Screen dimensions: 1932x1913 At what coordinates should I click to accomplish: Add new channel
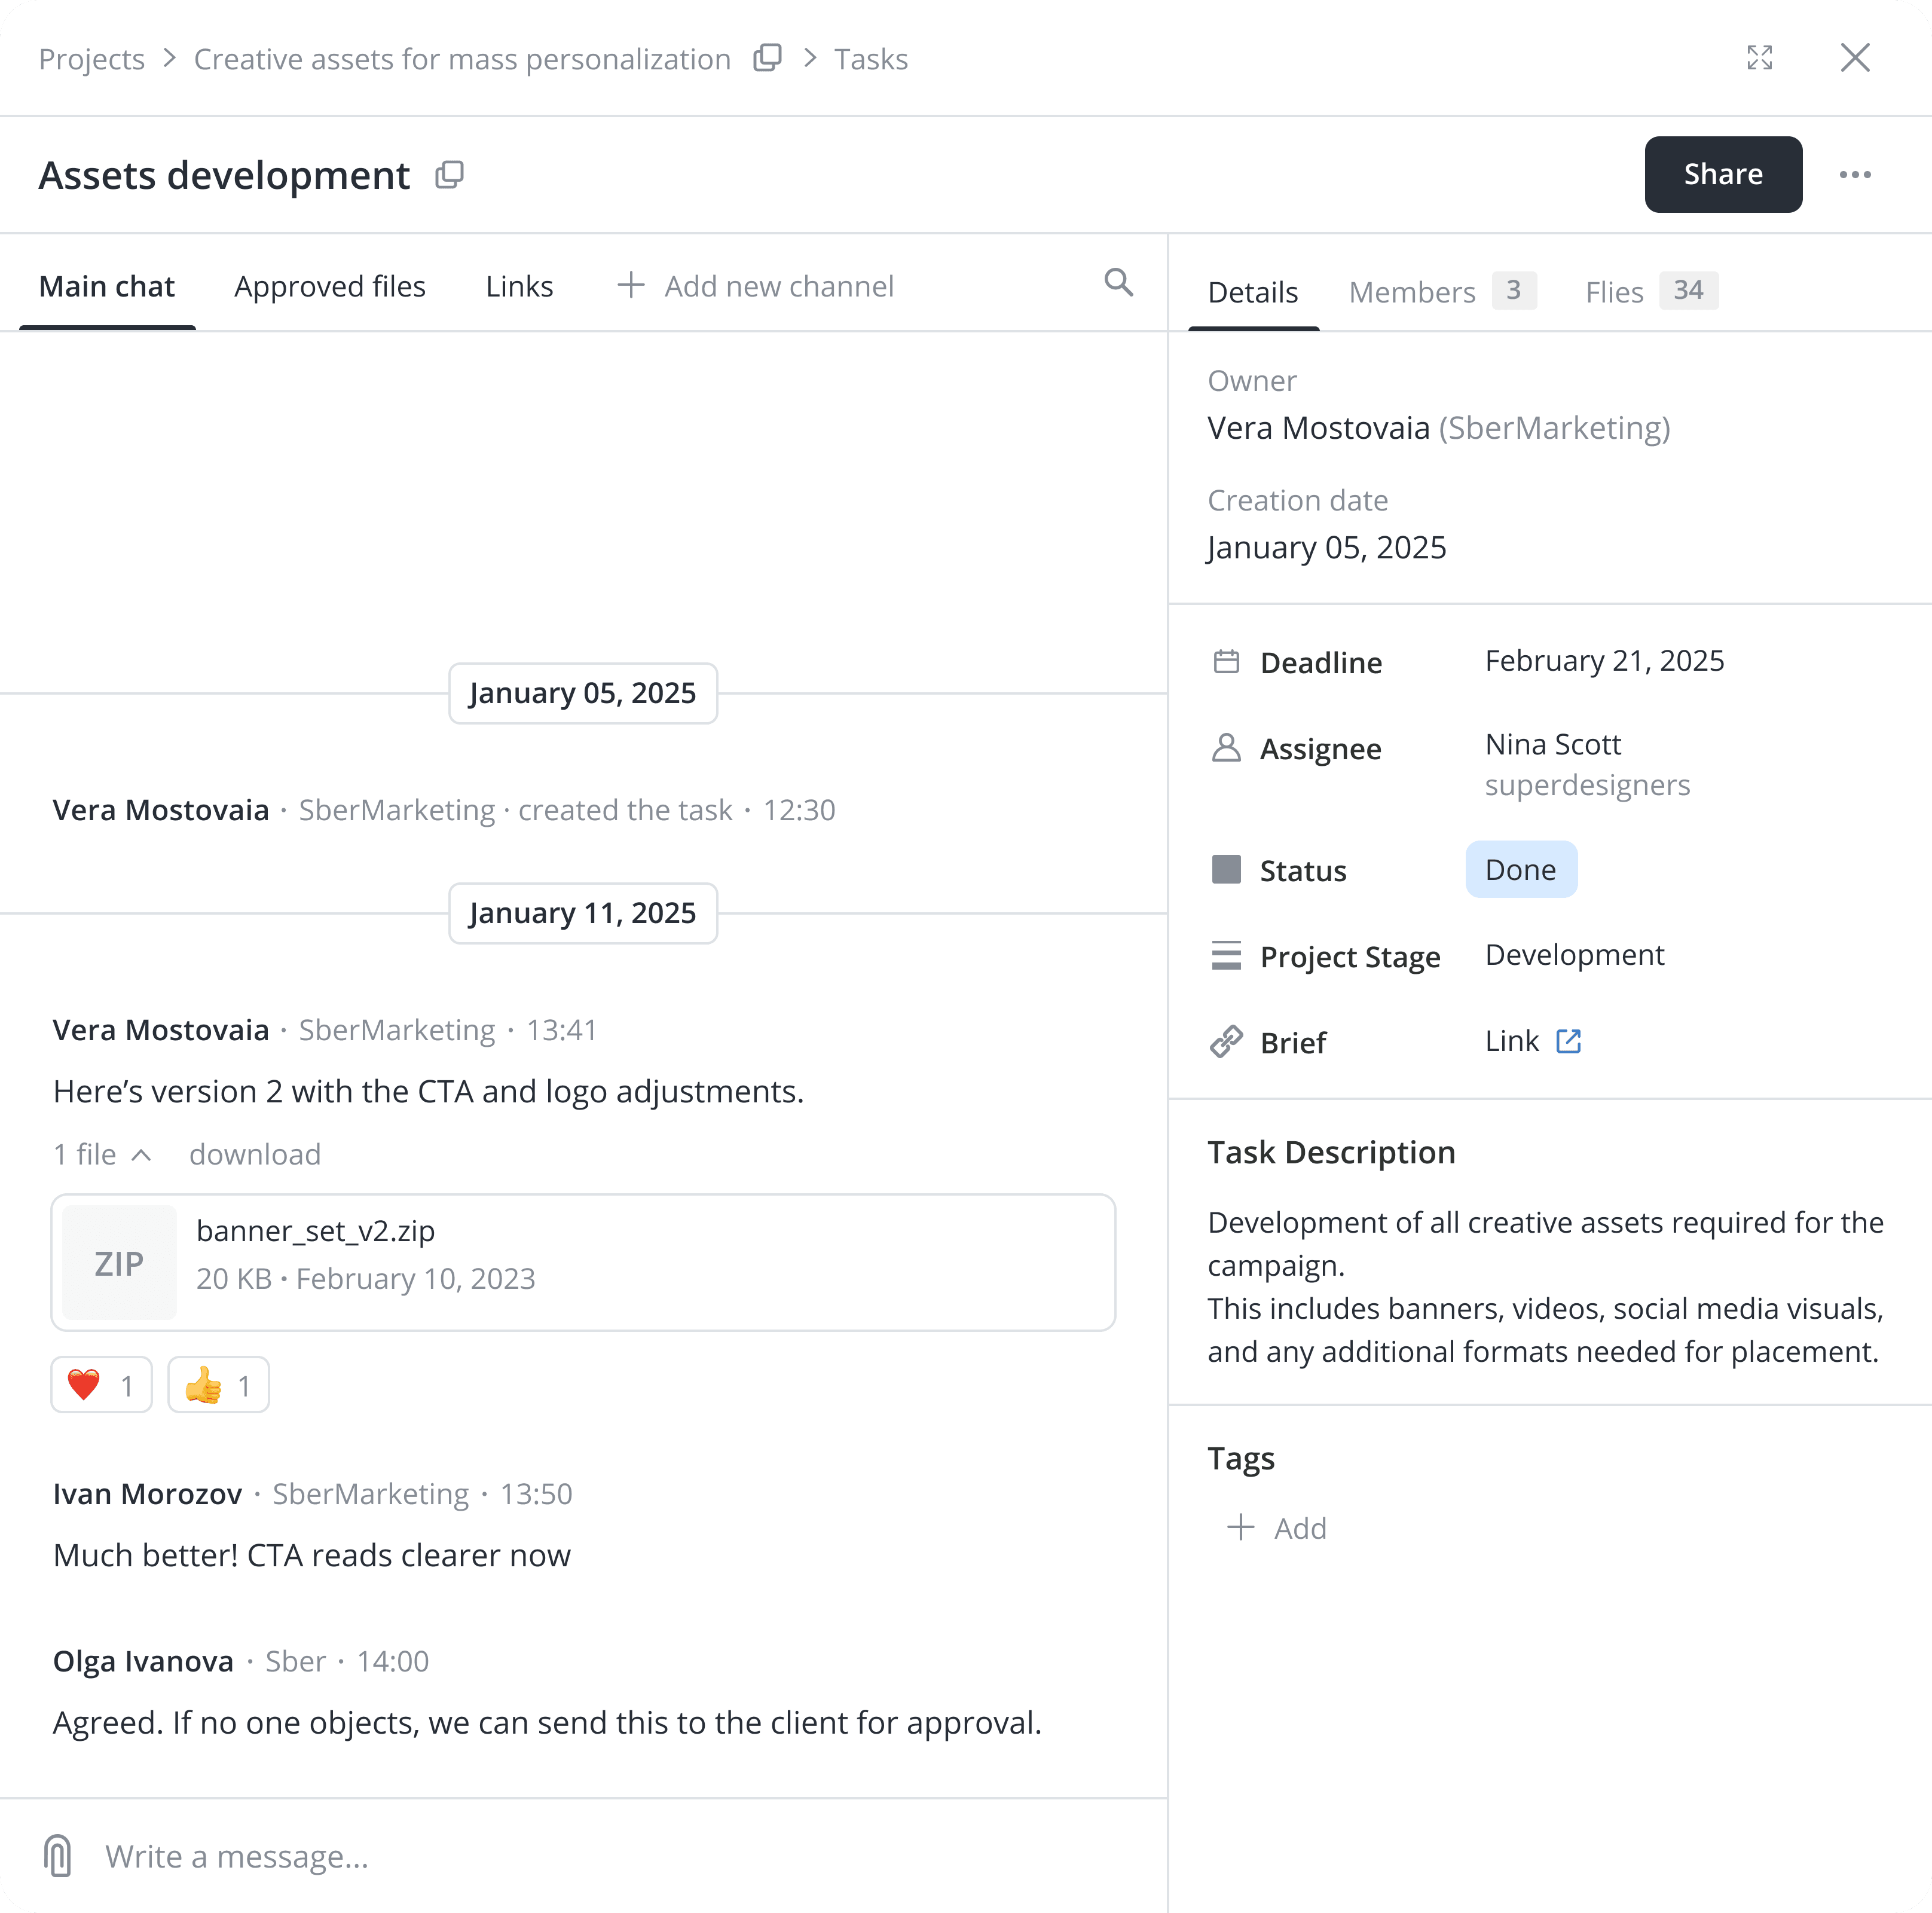coord(756,287)
